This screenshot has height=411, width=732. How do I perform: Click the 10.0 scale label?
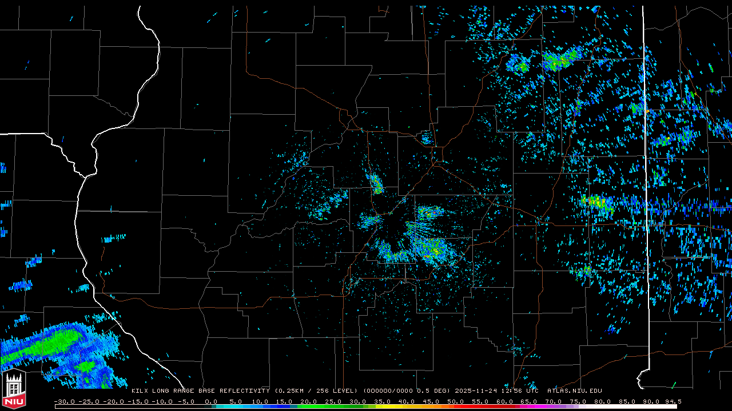(x=260, y=401)
